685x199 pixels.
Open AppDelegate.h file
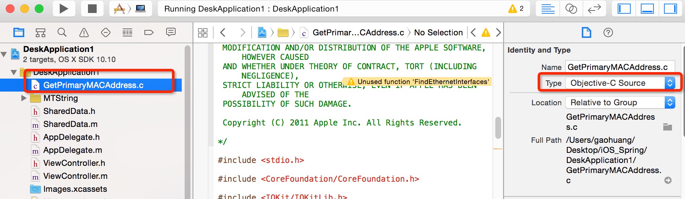tap(71, 137)
